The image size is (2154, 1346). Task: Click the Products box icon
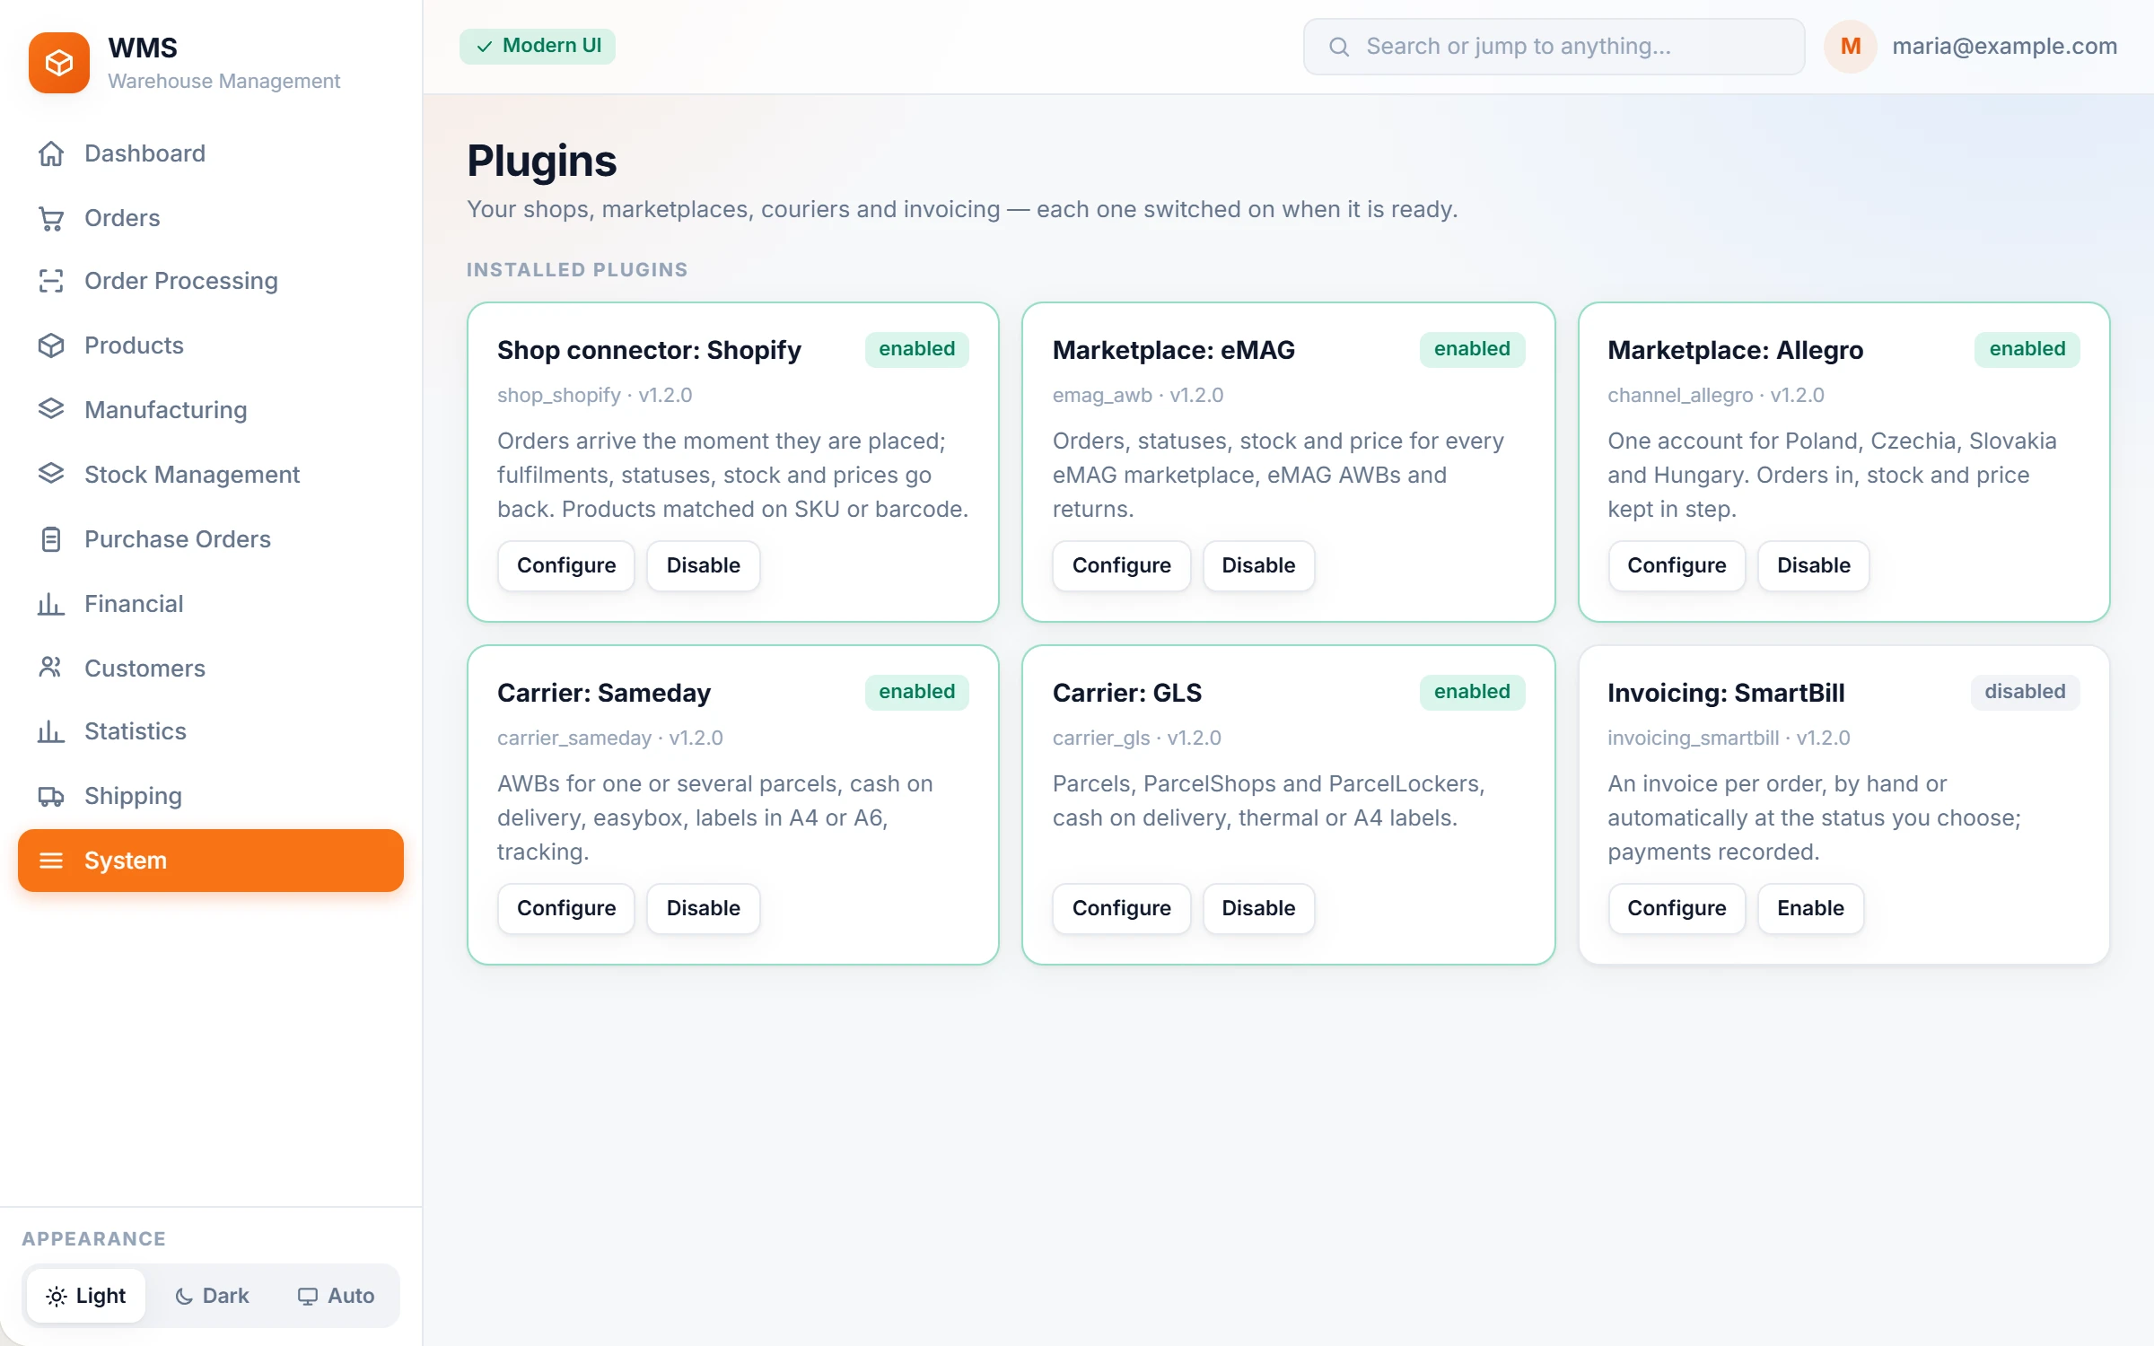pyautogui.click(x=51, y=345)
